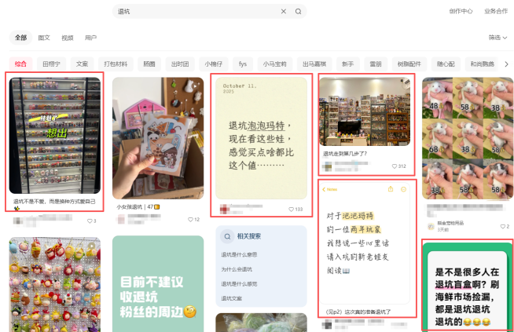Switch to the 视频 tab
Viewport: 514px width, 332px height.
[x=68, y=38]
